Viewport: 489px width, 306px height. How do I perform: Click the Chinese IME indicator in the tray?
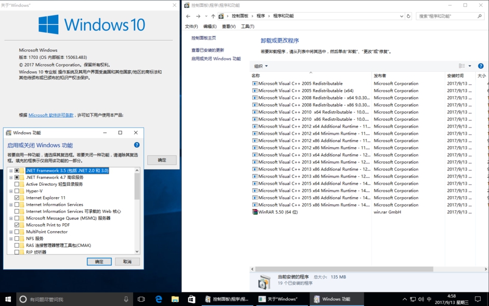coord(429,299)
